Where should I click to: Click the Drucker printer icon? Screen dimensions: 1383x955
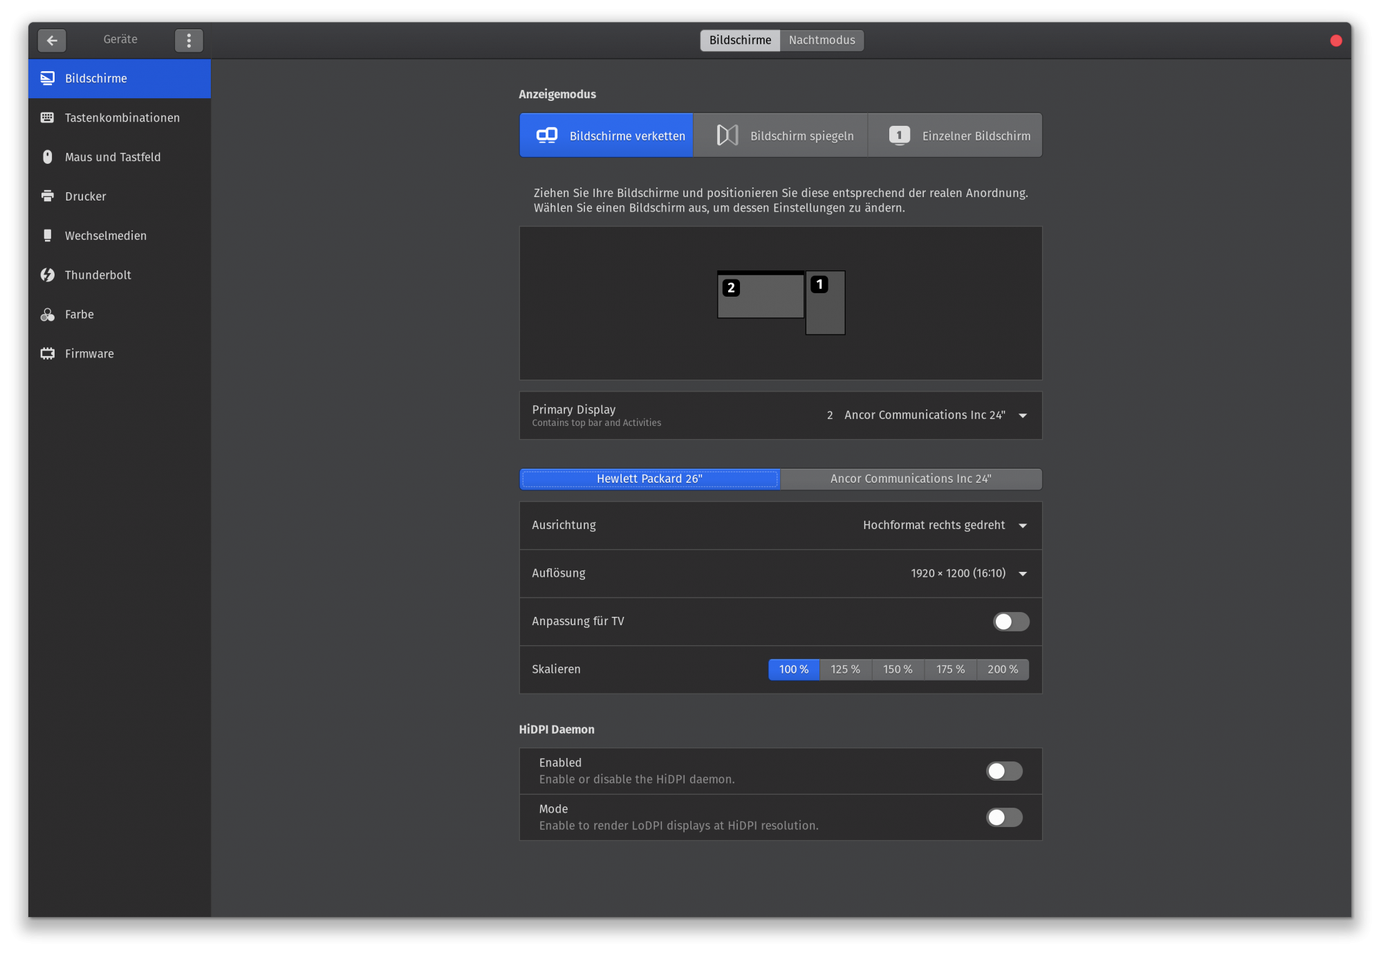click(47, 196)
